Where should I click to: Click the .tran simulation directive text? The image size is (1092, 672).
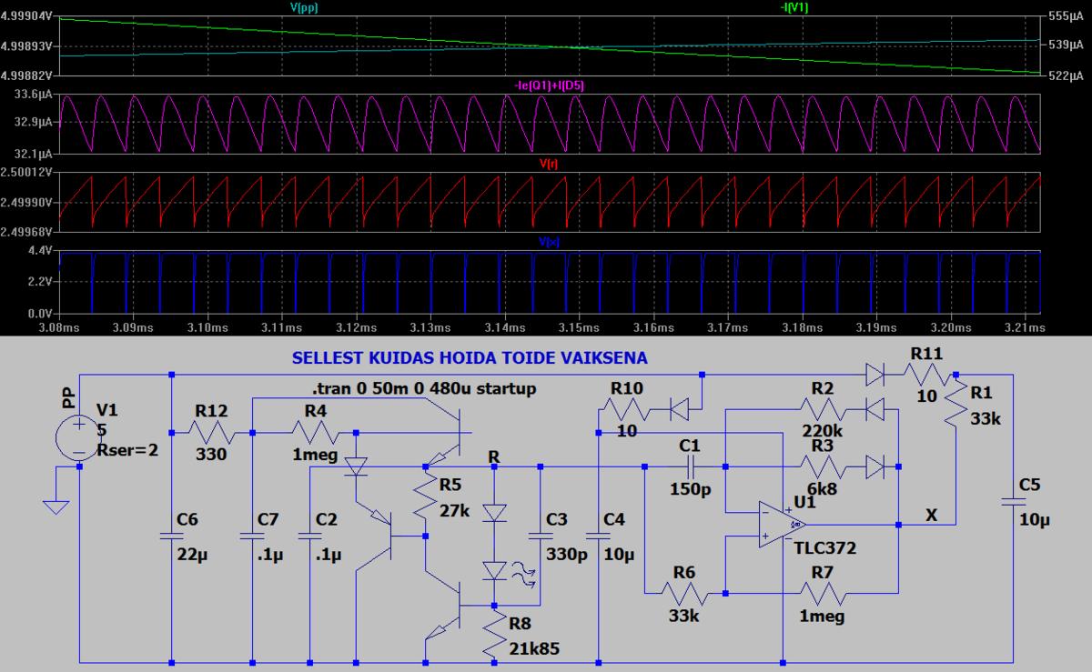click(423, 389)
